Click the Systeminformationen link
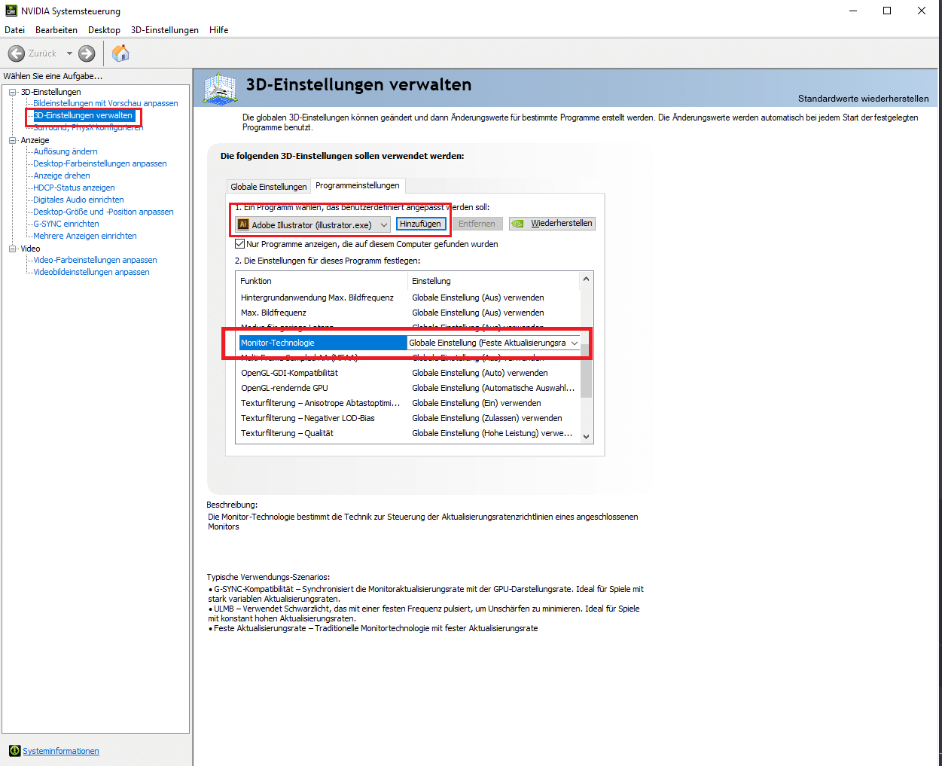Viewport: 942px width, 766px height. pyautogui.click(x=61, y=751)
